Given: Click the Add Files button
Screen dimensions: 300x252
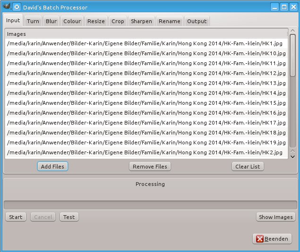Looking at the screenshot, I should click(x=52, y=167).
